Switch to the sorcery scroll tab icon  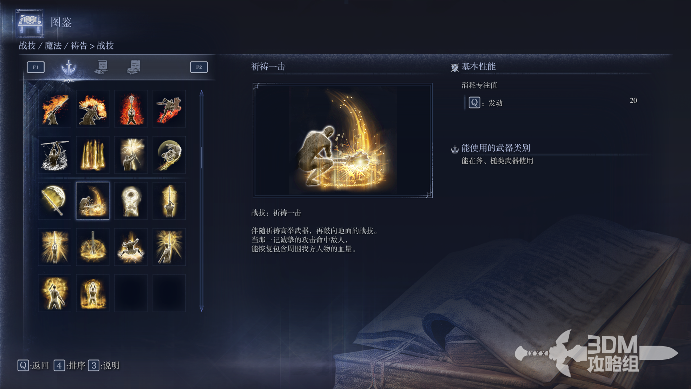pos(101,67)
